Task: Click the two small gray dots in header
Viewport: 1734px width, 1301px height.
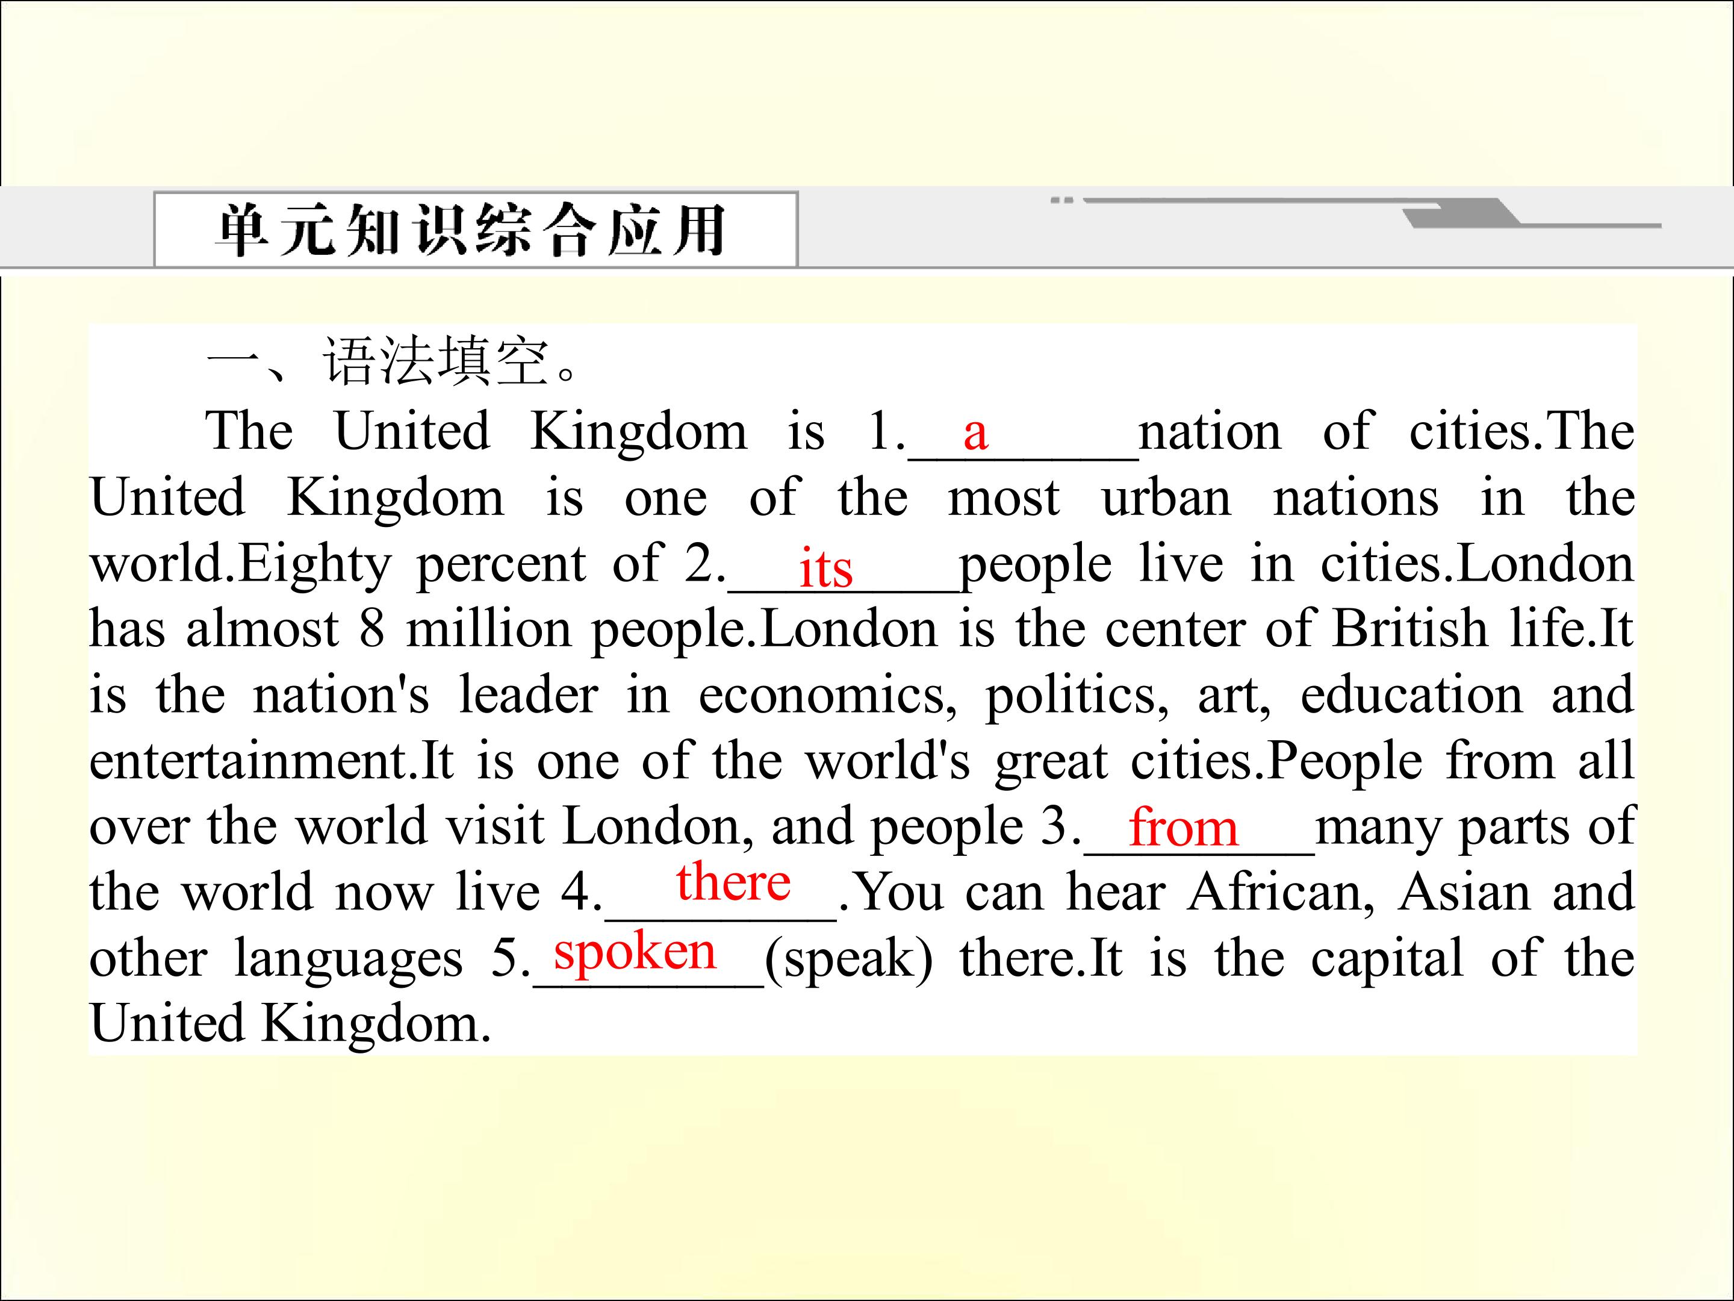Action: point(1061,200)
